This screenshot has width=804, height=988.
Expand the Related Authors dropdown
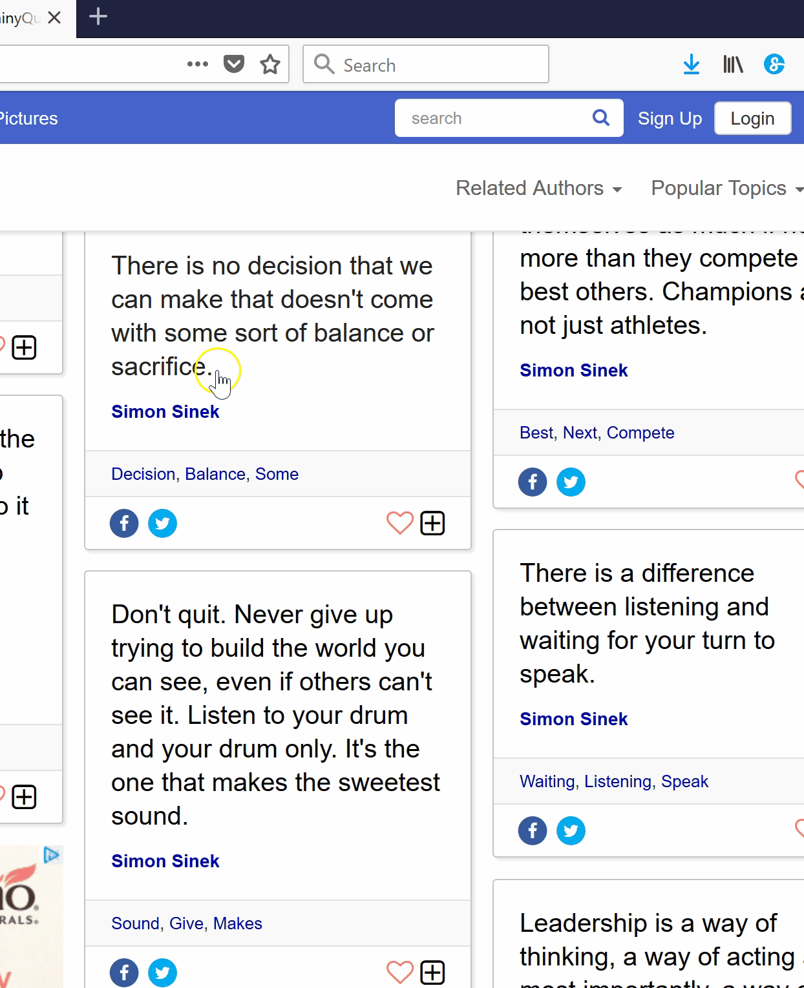click(538, 188)
